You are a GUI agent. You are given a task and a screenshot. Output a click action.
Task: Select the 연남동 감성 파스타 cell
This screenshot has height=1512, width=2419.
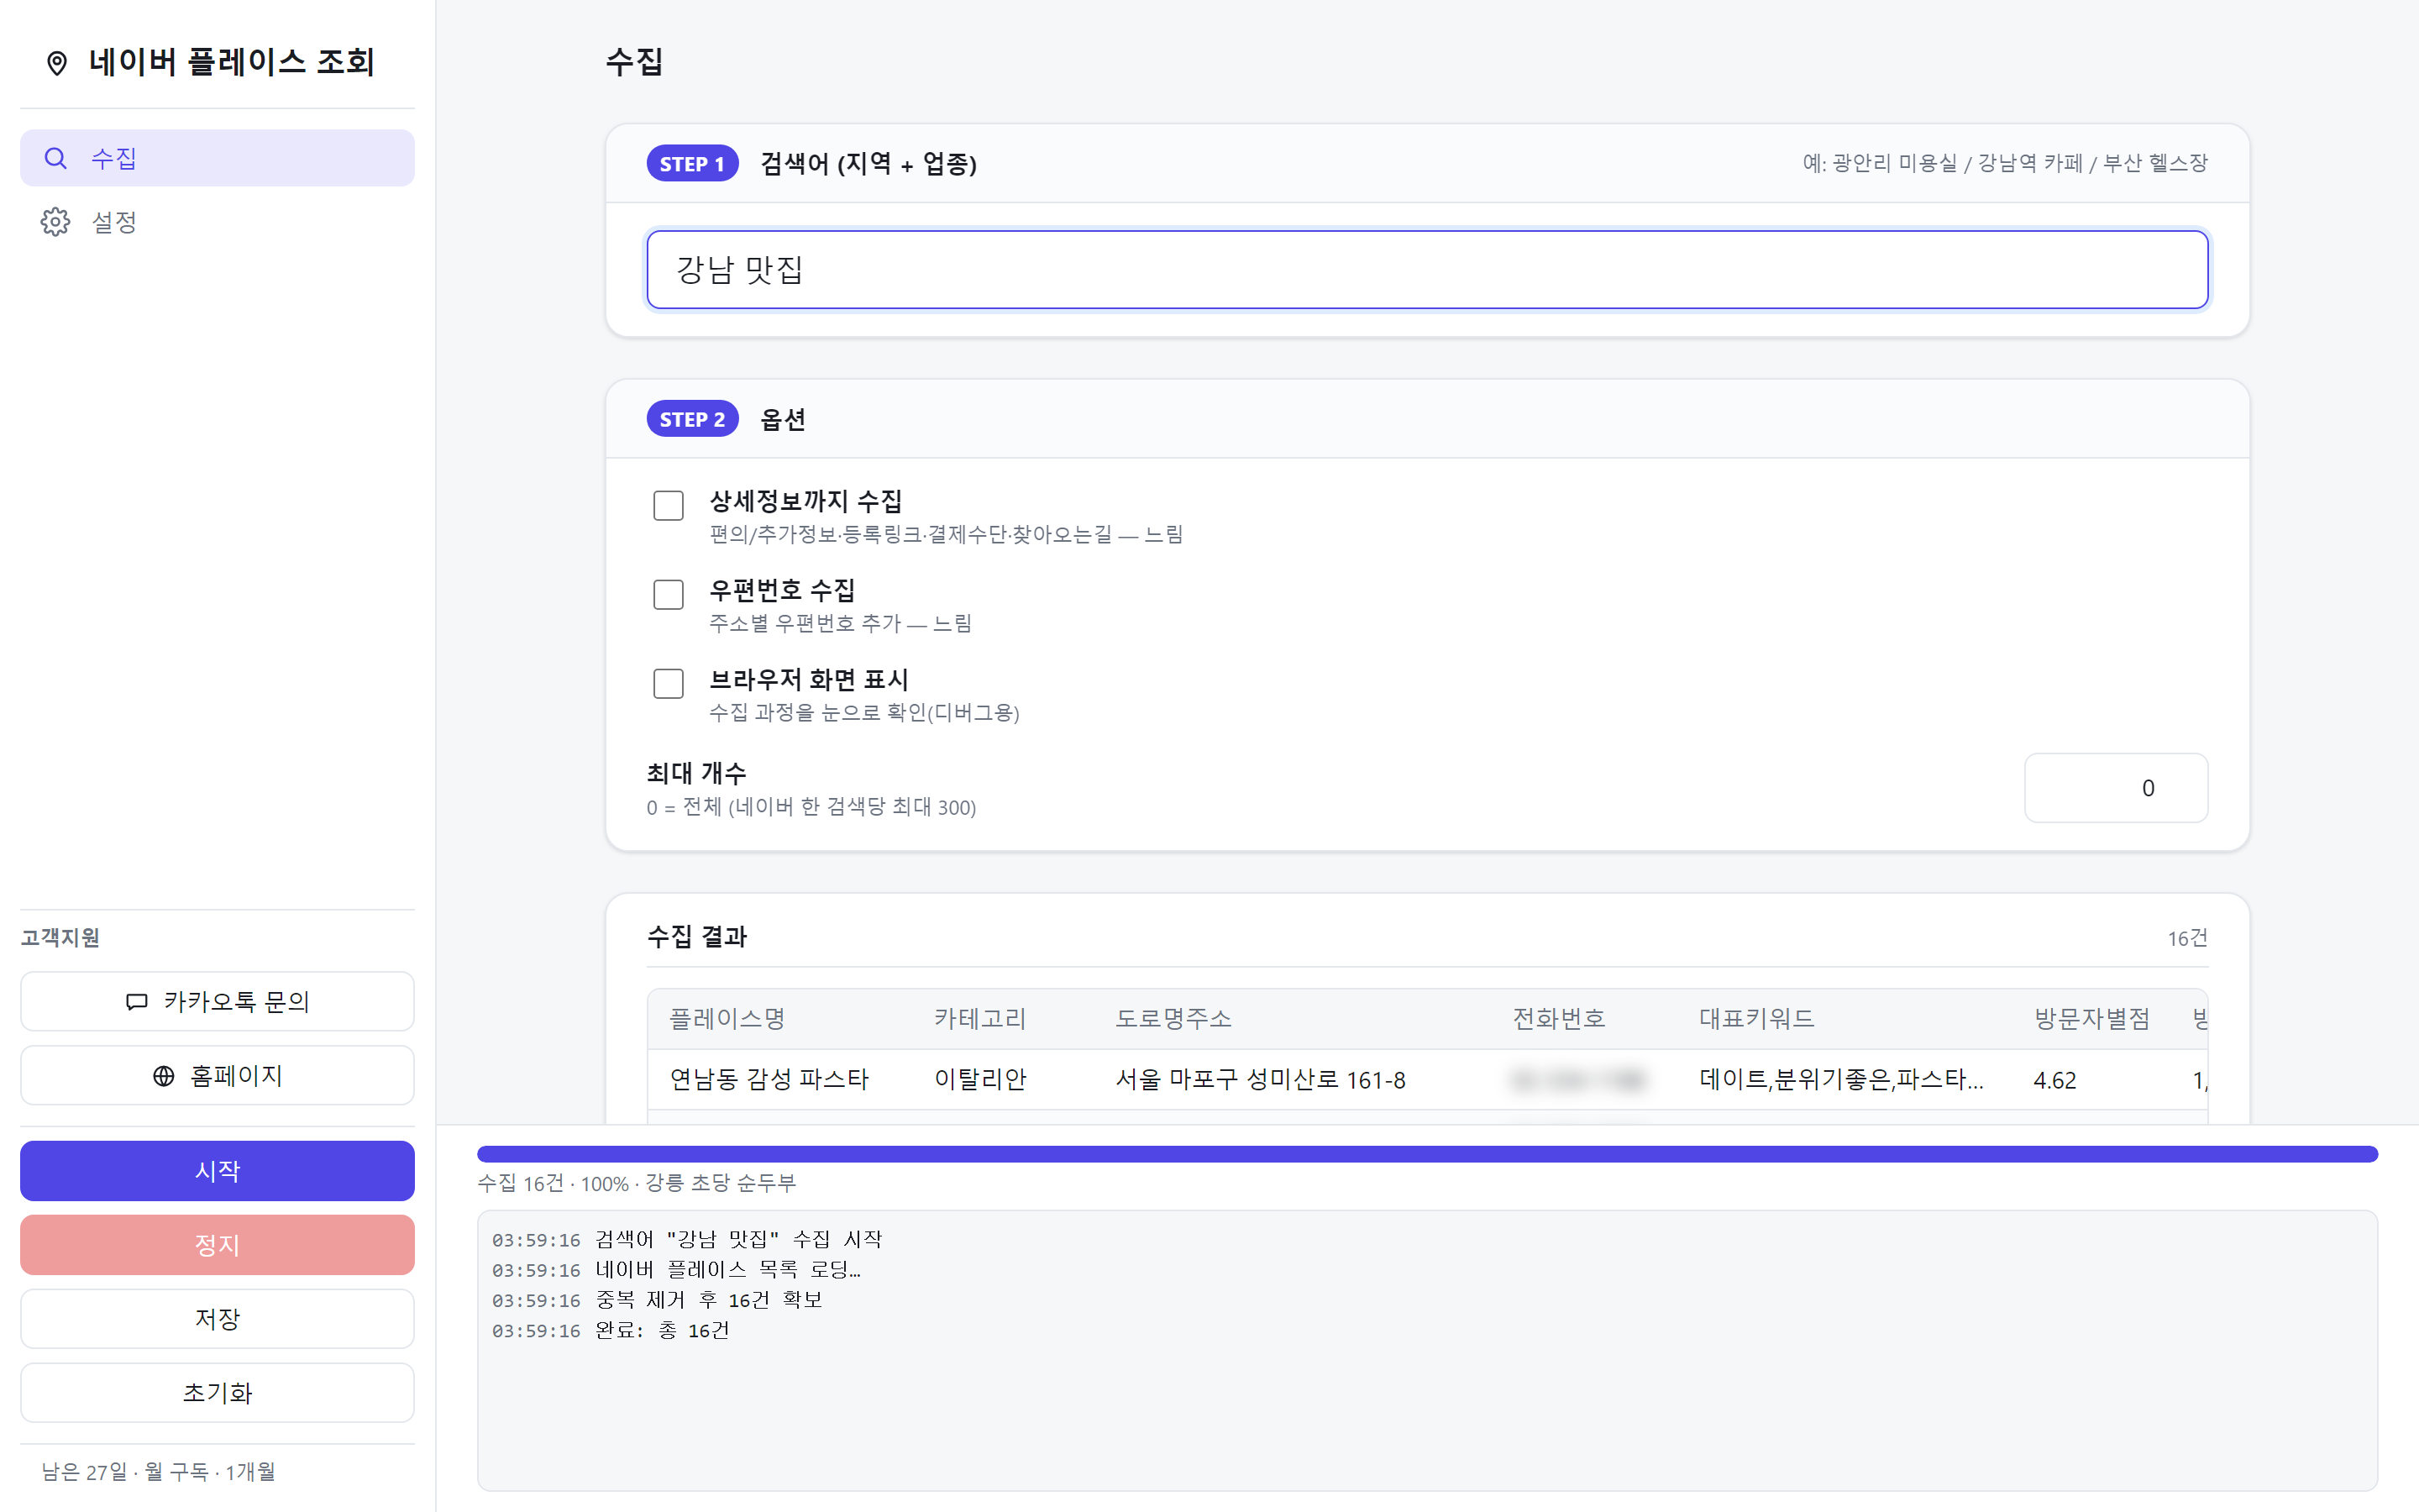769,1079
